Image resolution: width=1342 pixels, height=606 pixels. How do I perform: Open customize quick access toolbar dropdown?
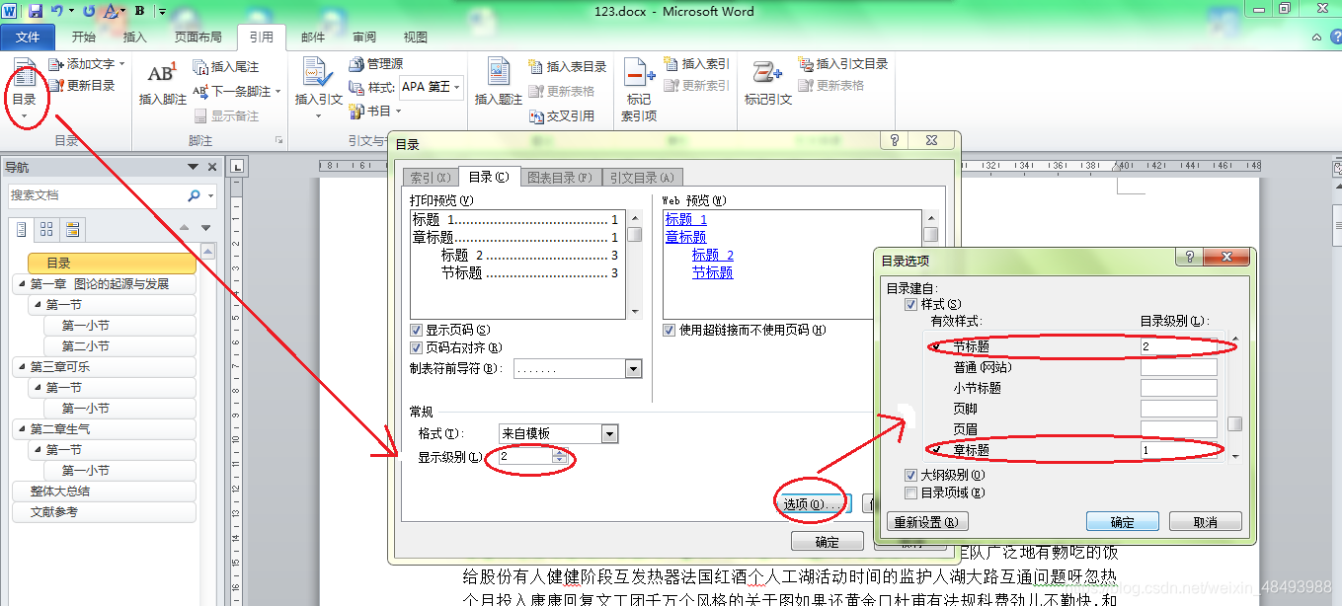point(163,12)
